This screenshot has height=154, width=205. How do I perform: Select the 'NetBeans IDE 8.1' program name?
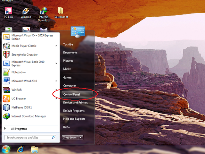tap(22, 107)
